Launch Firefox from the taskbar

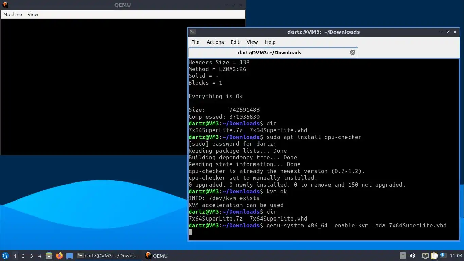(x=59, y=256)
